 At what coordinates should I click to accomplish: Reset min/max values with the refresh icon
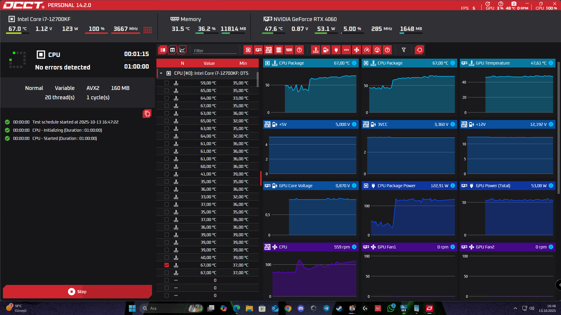(x=420, y=50)
